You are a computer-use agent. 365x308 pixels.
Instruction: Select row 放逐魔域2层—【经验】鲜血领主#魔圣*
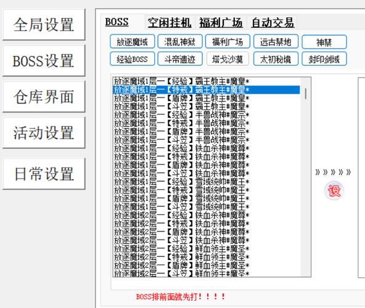[x=207, y=249]
